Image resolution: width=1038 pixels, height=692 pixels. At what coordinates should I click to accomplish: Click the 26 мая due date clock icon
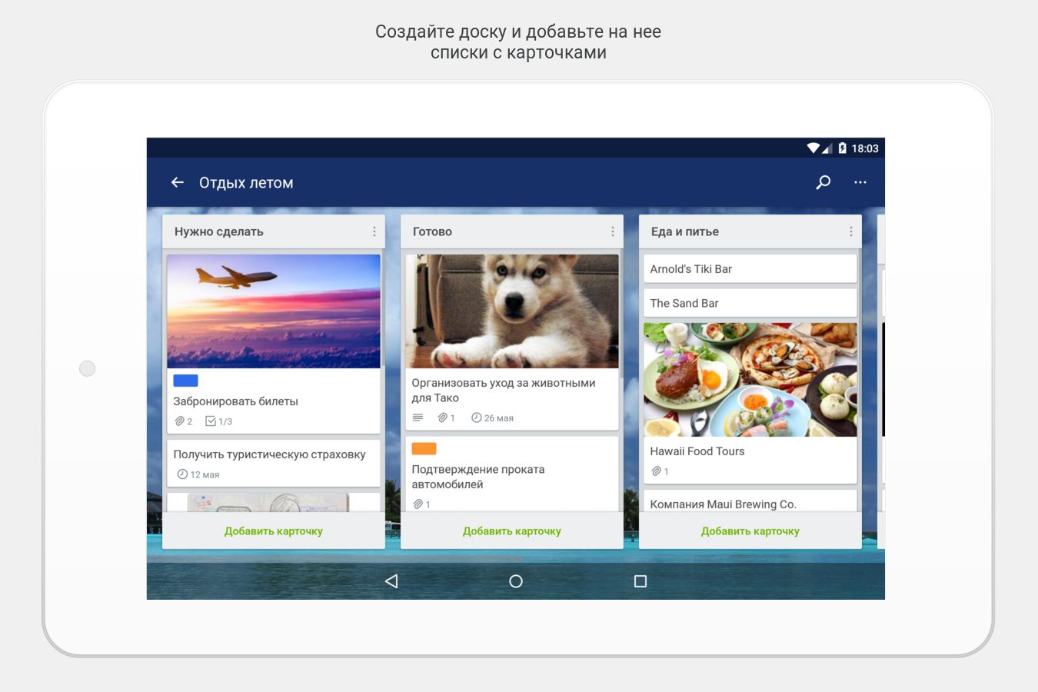pos(477,418)
